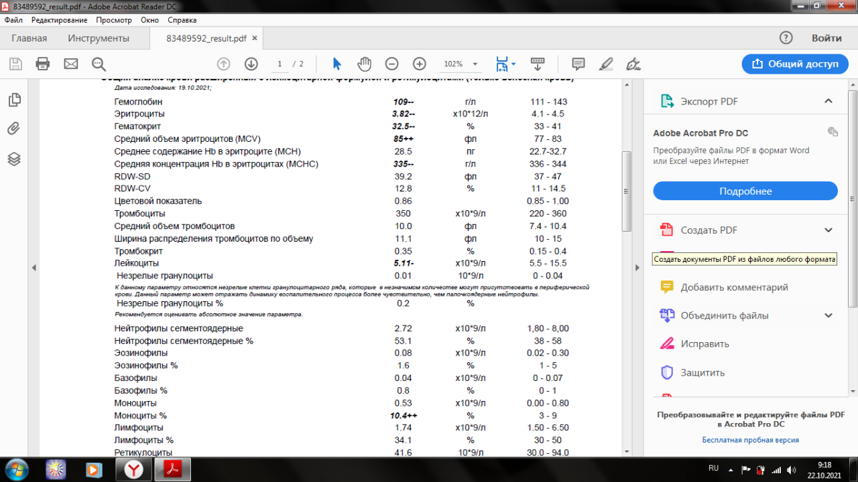Click the Войти sign-in button
858x482 pixels.
click(826, 38)
